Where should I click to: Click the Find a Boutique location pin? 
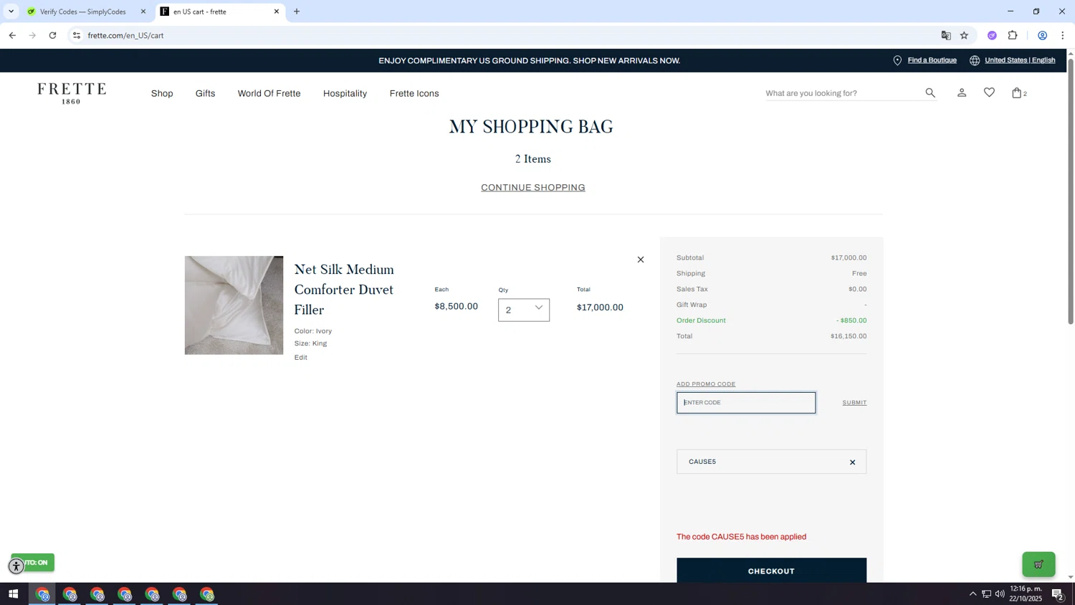click(897, 61)
